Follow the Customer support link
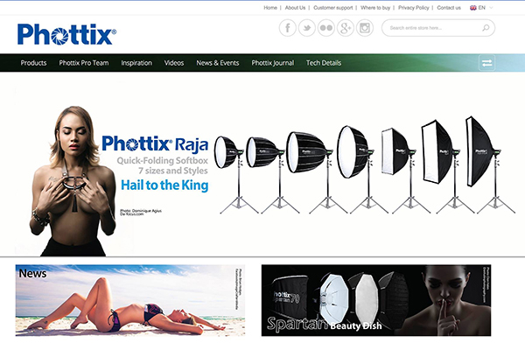 (333, 8)
